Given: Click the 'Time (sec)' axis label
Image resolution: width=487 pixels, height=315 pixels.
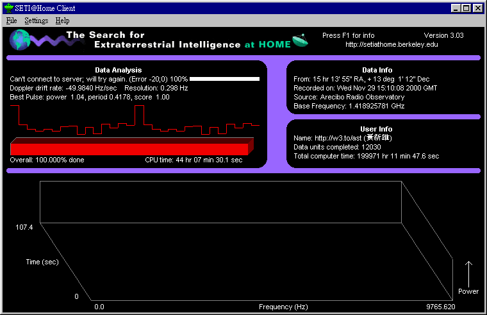Looking at the screenshot, I should pos(42,262).
